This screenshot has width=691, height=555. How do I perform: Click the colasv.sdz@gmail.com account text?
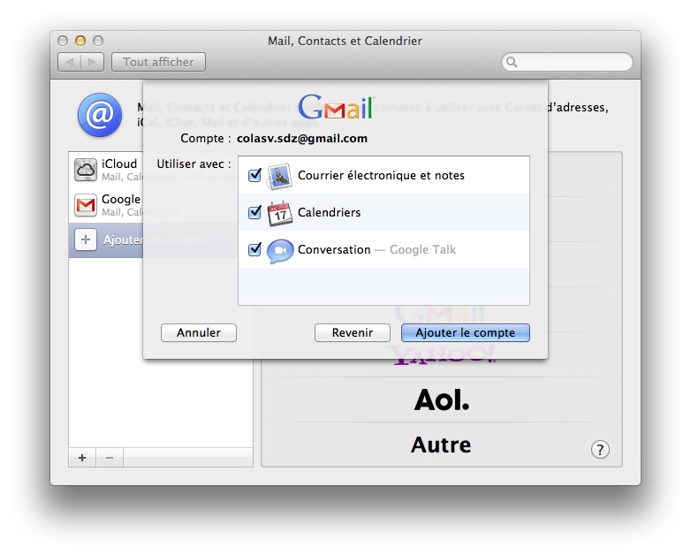[302, 139]
